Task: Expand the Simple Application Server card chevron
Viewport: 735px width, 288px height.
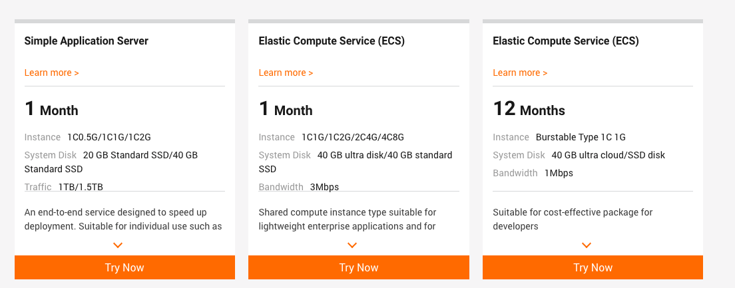Action: click(x=118, y=245)
